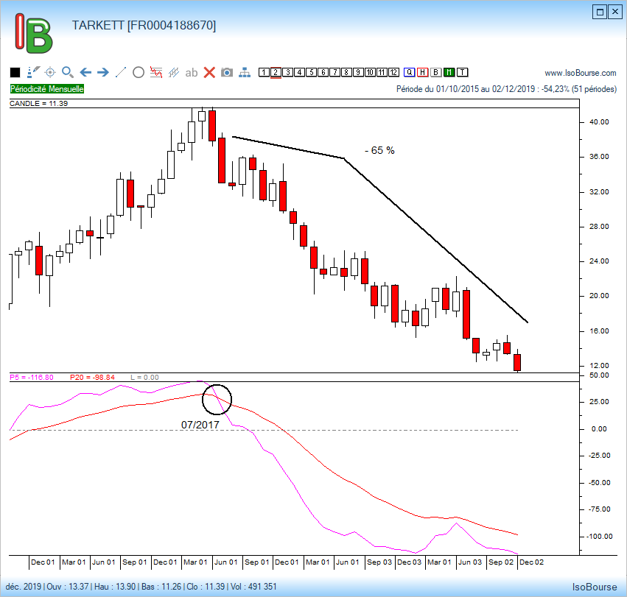Click the P5 = -116.80 indicator label
The height and width of the screenshot is (597, 627).
click(x=32, y=377)
